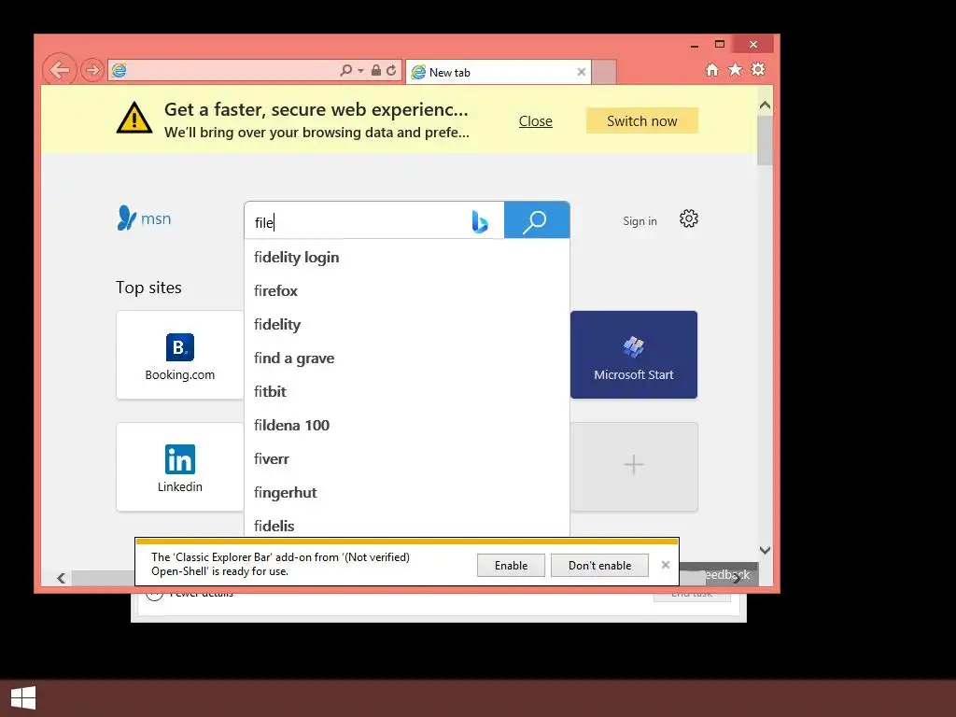Minimize the Internet Explorer window
Viewport: 956px width, 717px height.
(695, 45)
